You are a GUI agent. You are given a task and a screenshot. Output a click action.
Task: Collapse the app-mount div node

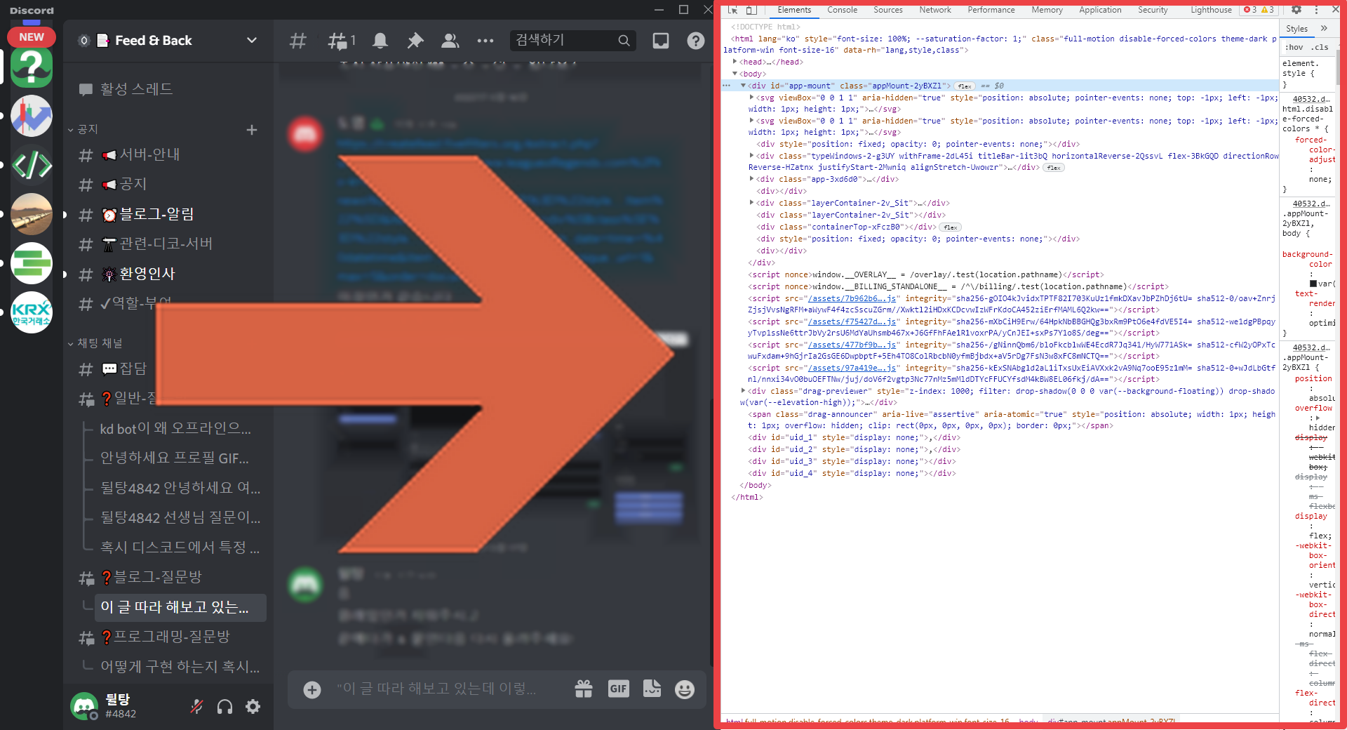click(x=743, y=86)
